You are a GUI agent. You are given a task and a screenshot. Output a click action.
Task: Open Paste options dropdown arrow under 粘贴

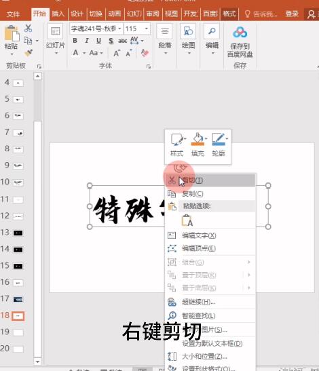(12, 54)
